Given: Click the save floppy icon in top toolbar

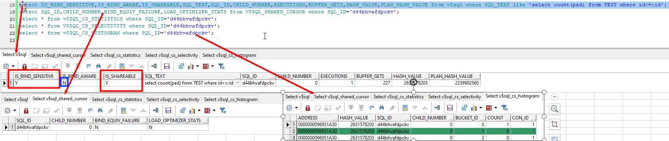Looking at the screenshot, I should pyautogui.click(x=166, y=66).
